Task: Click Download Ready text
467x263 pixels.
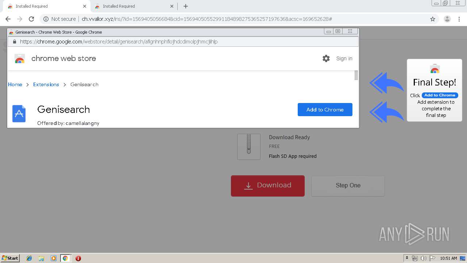Action: click(289, 137)
